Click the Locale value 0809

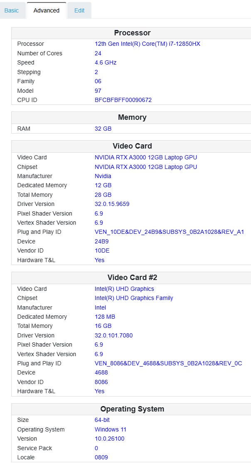[101, 457]
